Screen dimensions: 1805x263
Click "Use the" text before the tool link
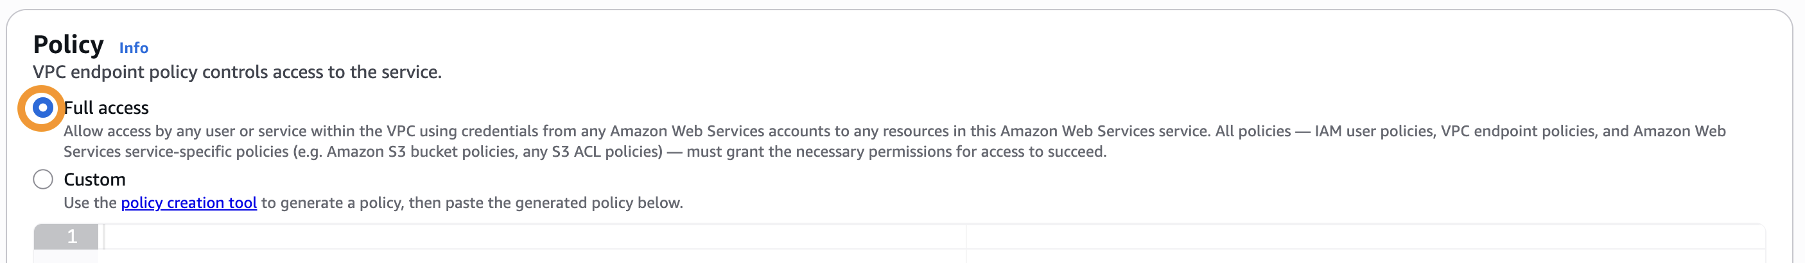(x=91, y=203)
